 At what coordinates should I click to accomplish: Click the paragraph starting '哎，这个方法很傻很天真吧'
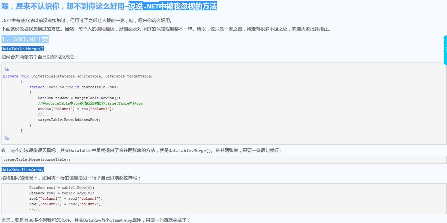pyautogui.click(x=141, y=150)
